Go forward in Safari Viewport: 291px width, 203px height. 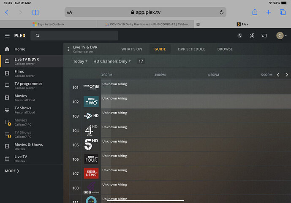pos(20,12)
